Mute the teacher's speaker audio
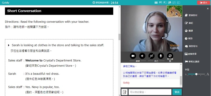 pos(142,56)
